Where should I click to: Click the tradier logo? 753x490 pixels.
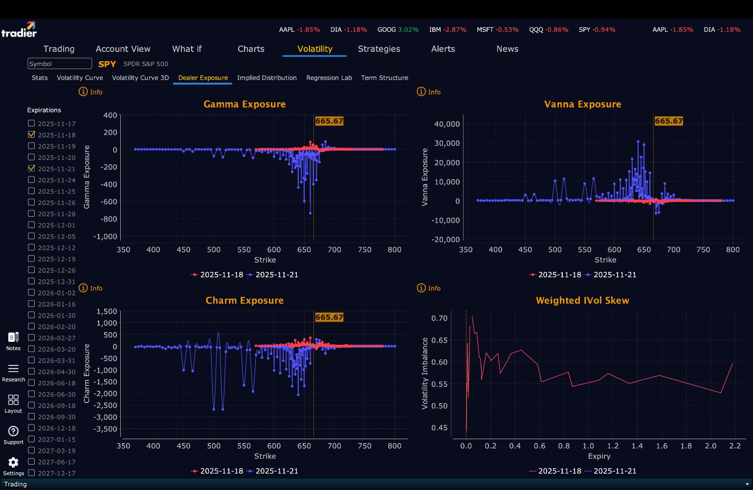pyautogui.click(x=19, y=29)
